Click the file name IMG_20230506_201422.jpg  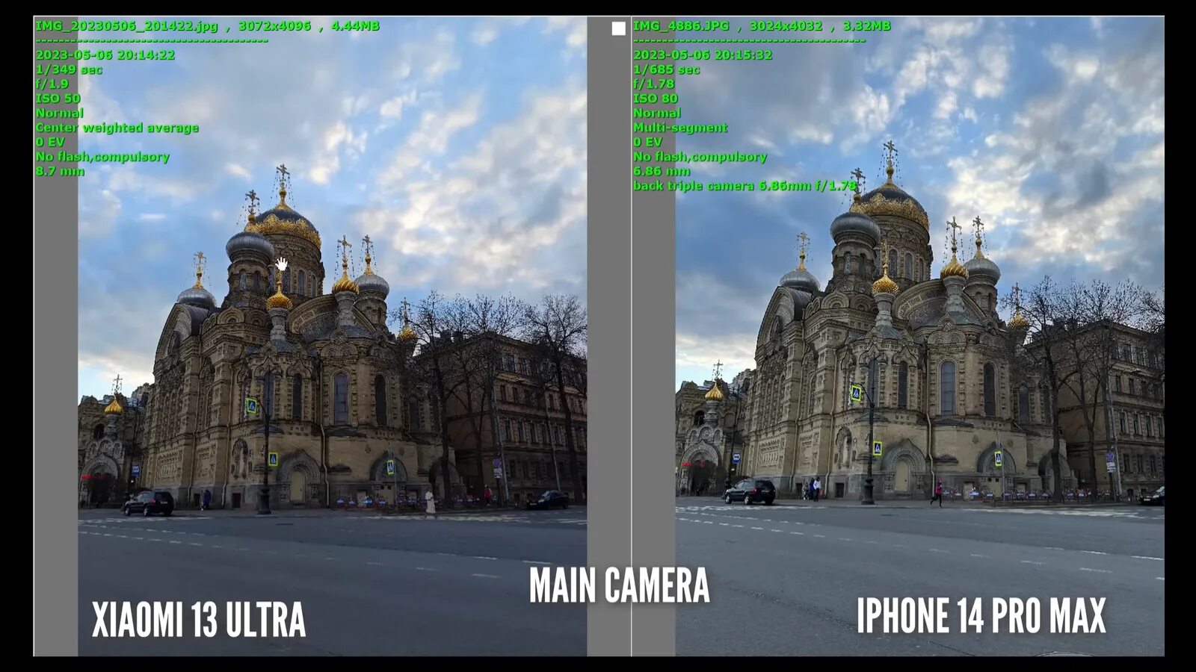click(127, 26)
